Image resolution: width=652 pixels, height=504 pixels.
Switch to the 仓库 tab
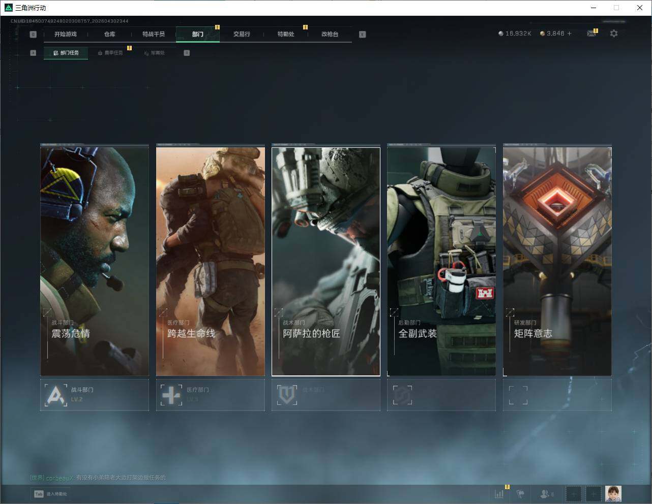[x=110, y=34]
